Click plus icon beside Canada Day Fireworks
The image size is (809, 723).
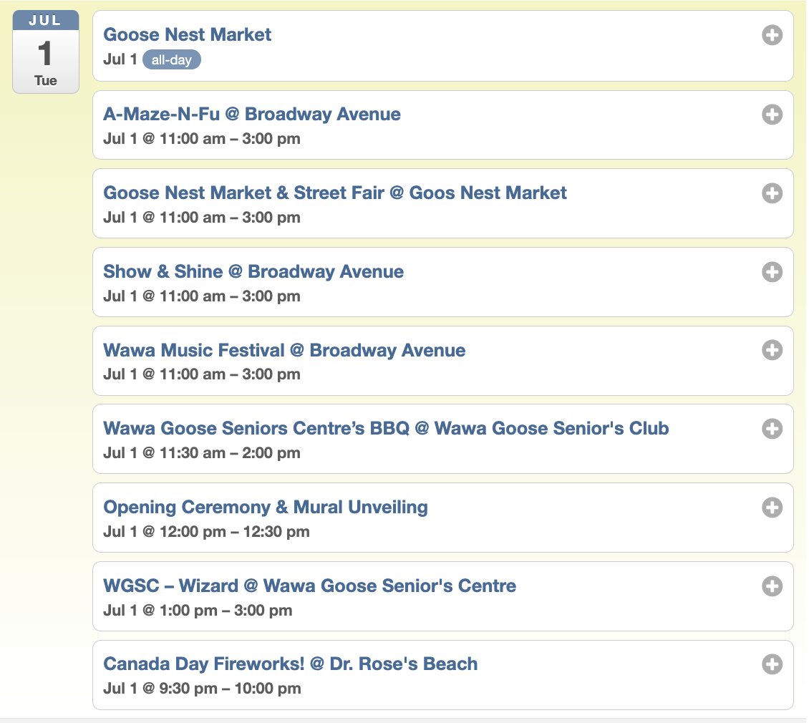[772, 664]
